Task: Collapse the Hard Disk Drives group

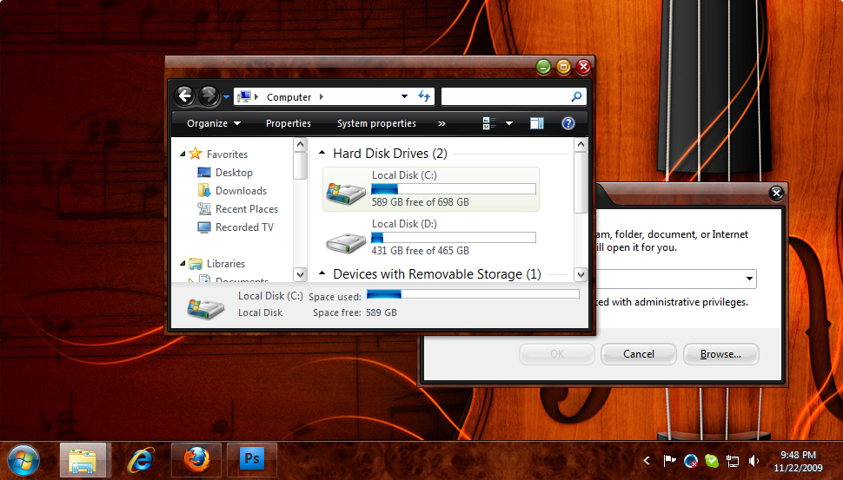Action: click(x=322, y=154)
